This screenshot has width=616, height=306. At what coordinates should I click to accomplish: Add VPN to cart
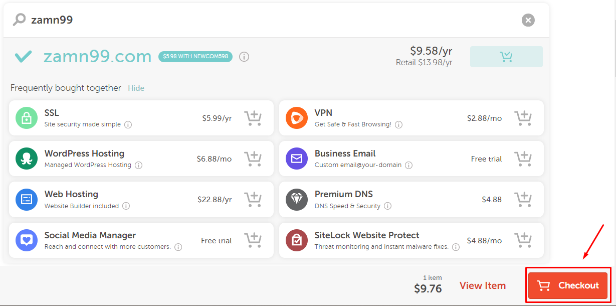[x=523, y=118]
